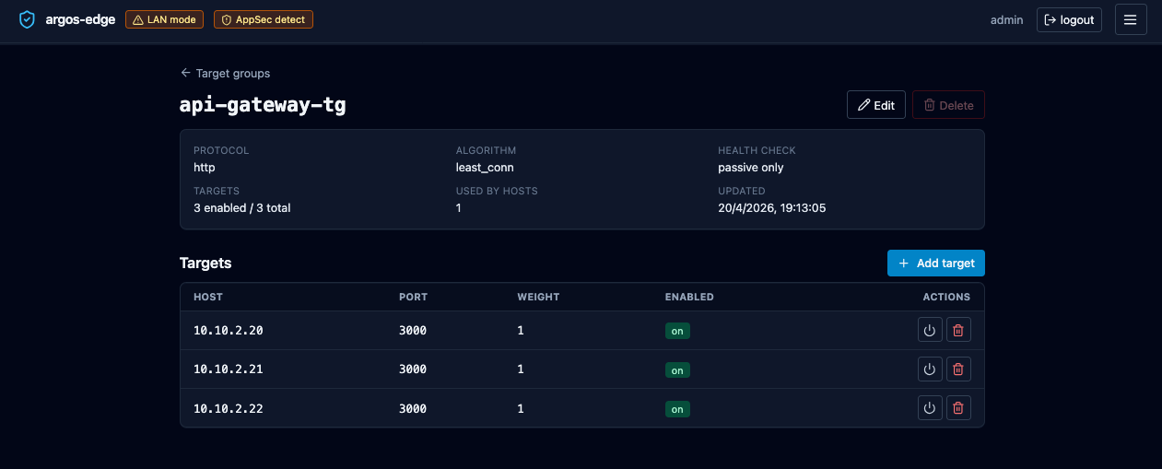The width and height of the screenshot is (1162, 469).
Task: Click the HOST column header
Action: 208,297
